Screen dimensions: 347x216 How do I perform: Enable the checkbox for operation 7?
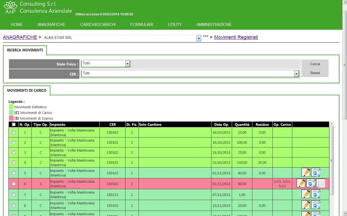[x=14, y=195]
